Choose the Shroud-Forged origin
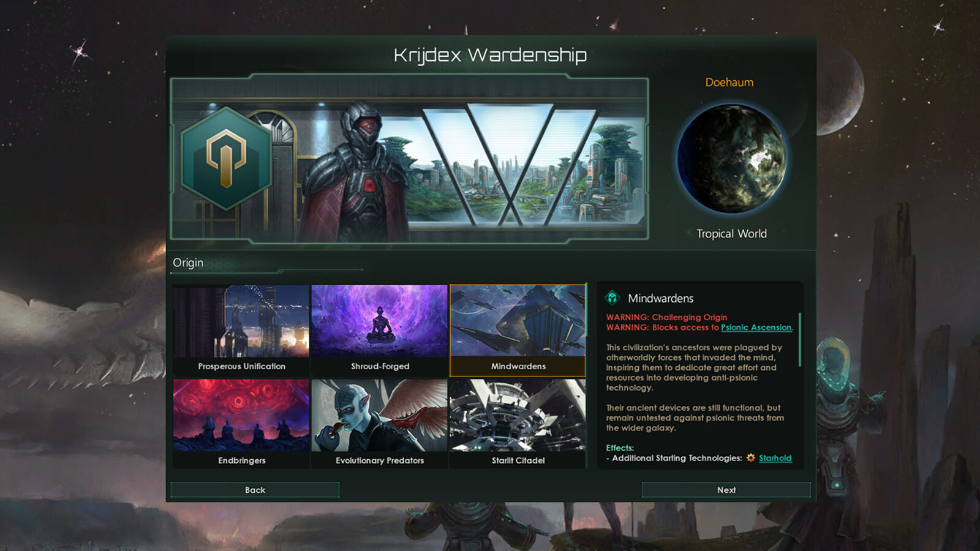This screenshot has height=551, width=980. click(x=380, y=330)
